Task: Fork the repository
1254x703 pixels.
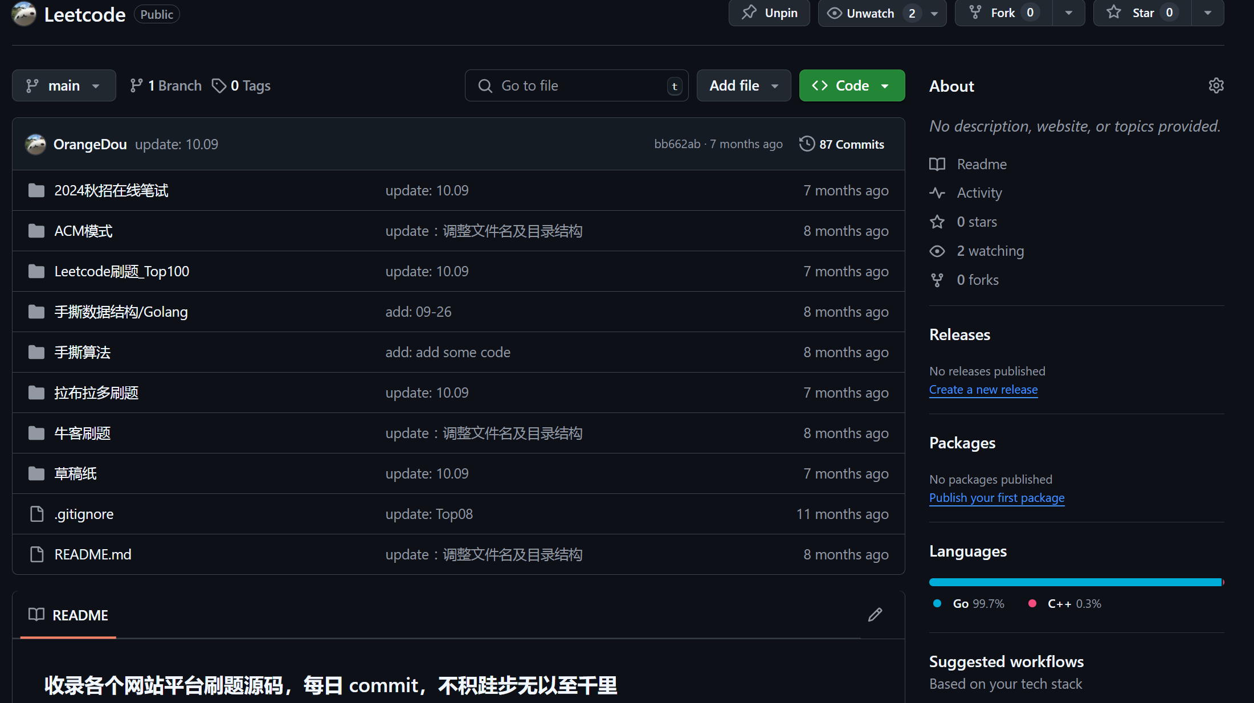Action: point(1003,13)
